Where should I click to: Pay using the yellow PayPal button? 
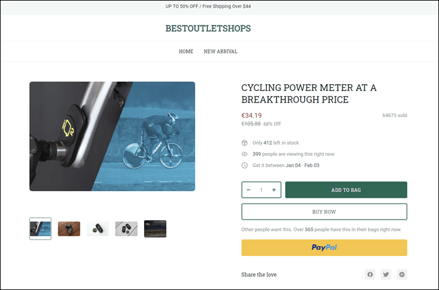(324, 248)
